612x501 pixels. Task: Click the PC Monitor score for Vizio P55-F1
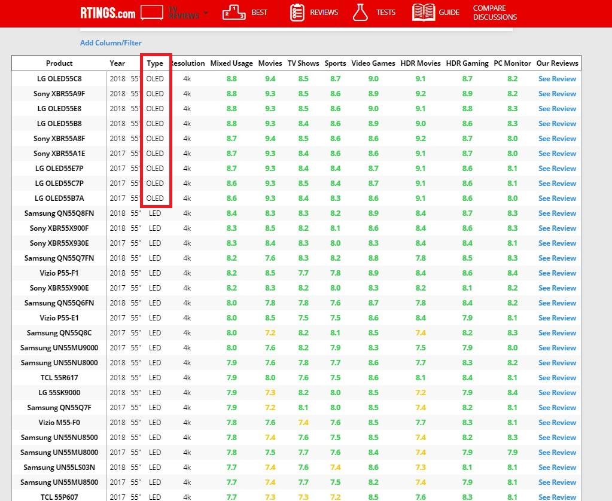tap(513, 273)
